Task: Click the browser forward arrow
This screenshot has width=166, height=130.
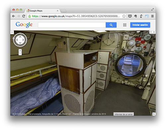Action: pyautogui.click(x=19, y=16)
